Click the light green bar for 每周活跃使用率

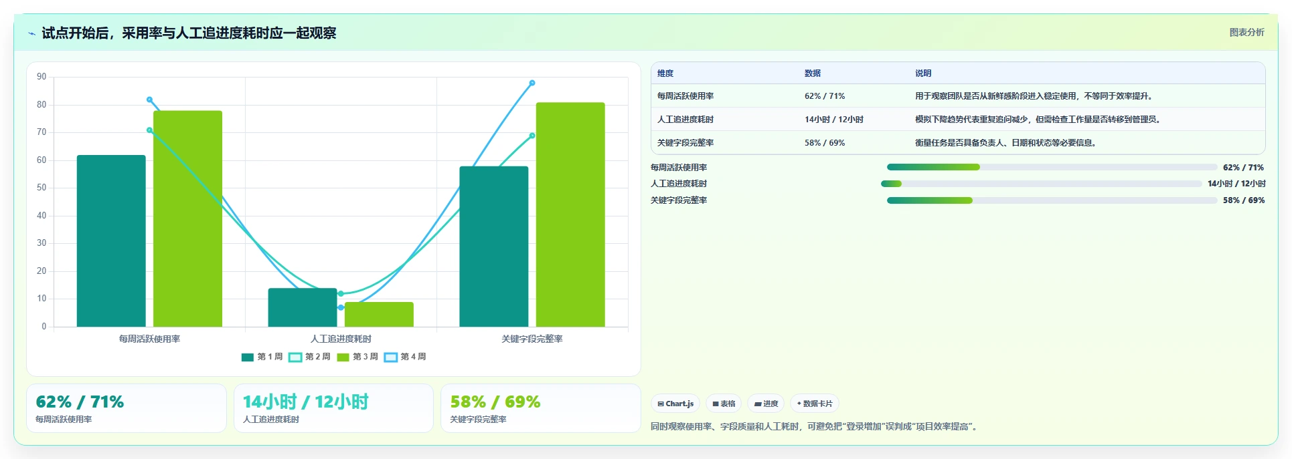click(x=187, y=218)
